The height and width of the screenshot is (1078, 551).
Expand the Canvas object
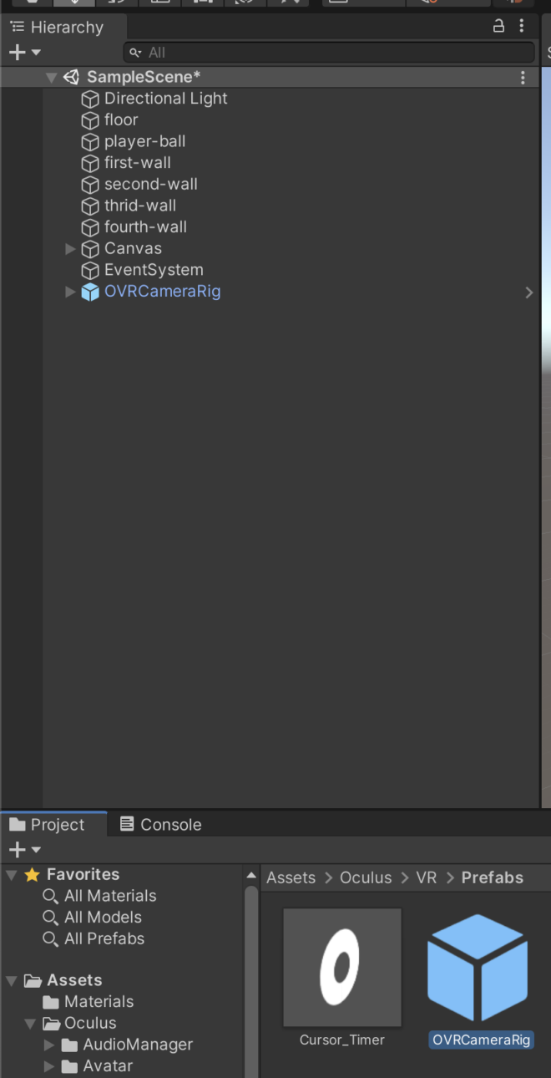click(x=70, y=248)
